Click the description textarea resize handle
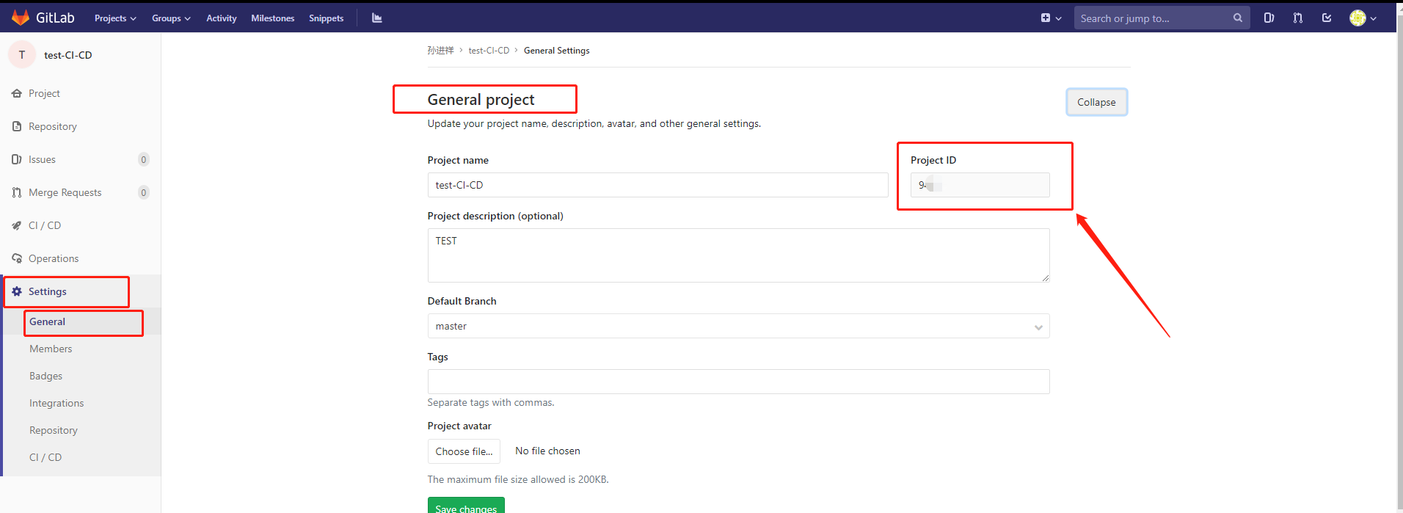Viewport: 1403px width, 513px height. 1046,278
